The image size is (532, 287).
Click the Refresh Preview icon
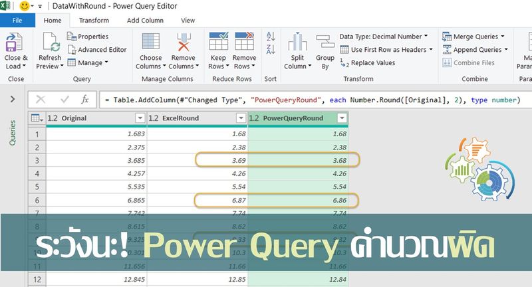click(x=51, y=44)
